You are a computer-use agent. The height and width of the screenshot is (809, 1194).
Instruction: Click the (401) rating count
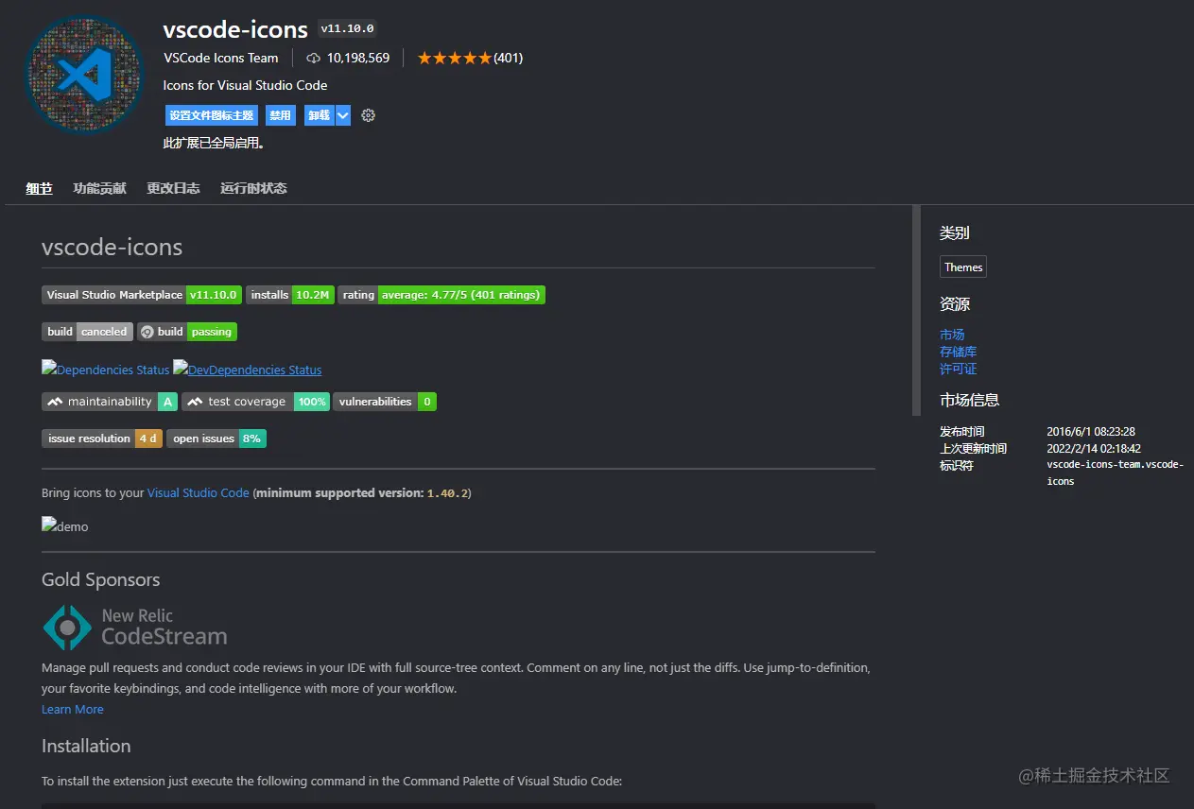(509, 58)
